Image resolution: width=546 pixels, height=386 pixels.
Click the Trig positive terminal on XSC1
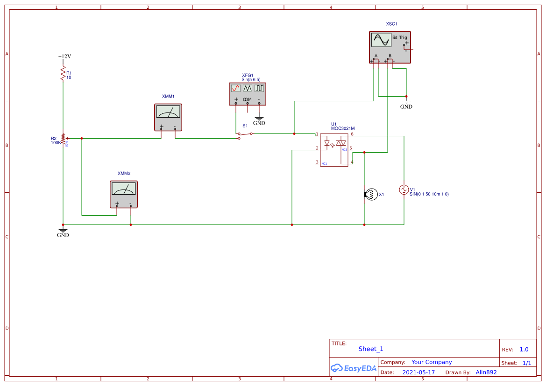pyautogui.click(x=404, y=45)
